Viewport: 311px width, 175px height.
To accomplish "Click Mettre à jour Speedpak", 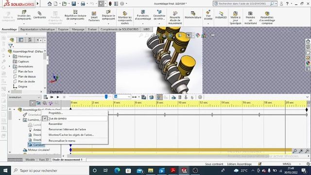I will click(235, 18).
